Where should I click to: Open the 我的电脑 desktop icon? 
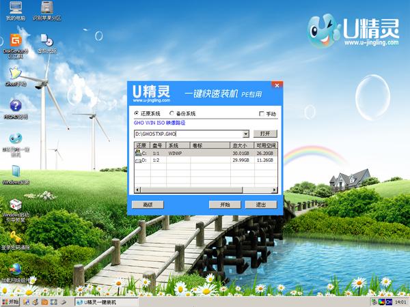tap(14, 10)
